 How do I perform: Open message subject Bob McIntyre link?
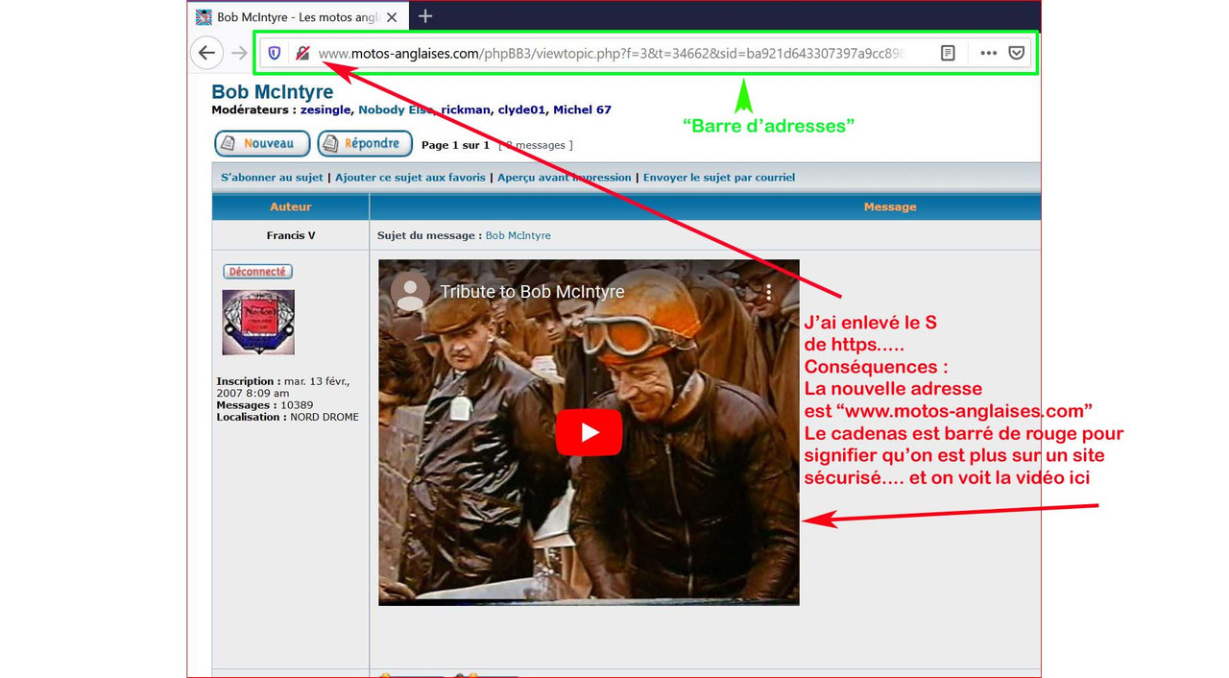pyautogui.click(x=518, y=235)
